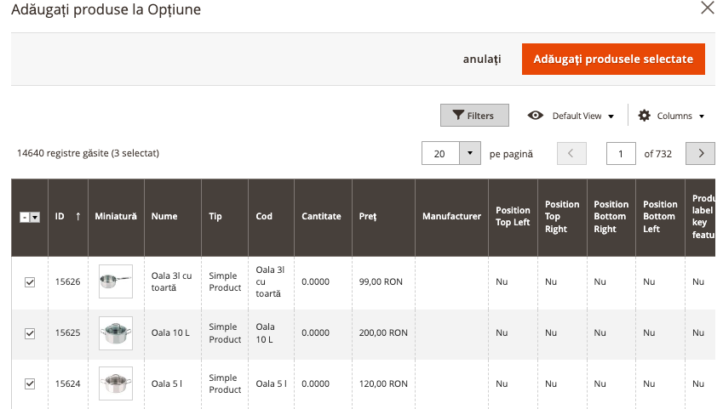This screenshot has width=723, height=409.
Task: Sort by Position Bottom Left column header
Action: (x=660, y=217)
